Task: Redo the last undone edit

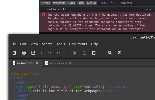Action: 59,53
